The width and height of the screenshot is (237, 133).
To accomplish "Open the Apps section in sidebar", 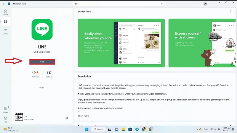I will click(x=5, y=22).
